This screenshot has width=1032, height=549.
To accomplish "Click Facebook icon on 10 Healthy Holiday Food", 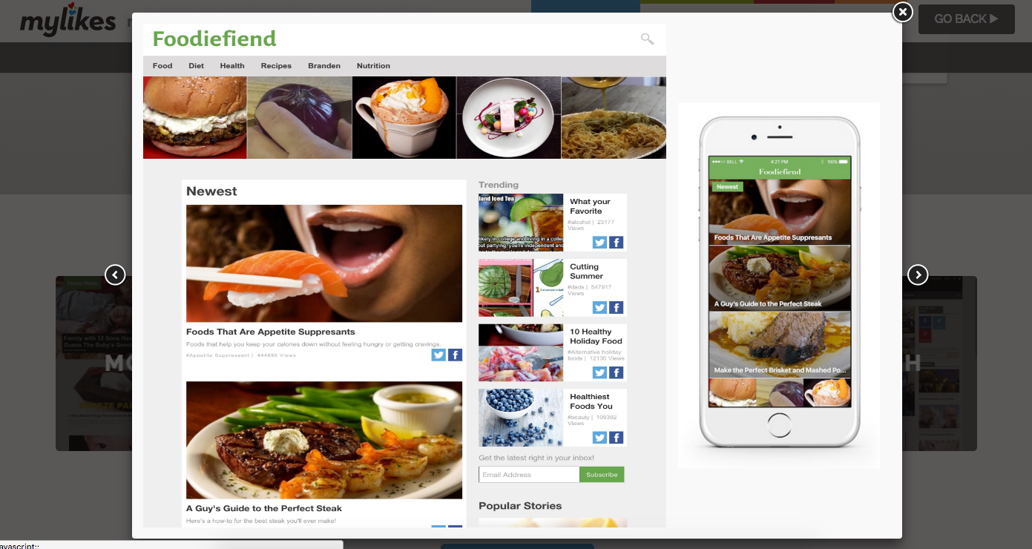I will pyautogui.click(x=616, y=372).
